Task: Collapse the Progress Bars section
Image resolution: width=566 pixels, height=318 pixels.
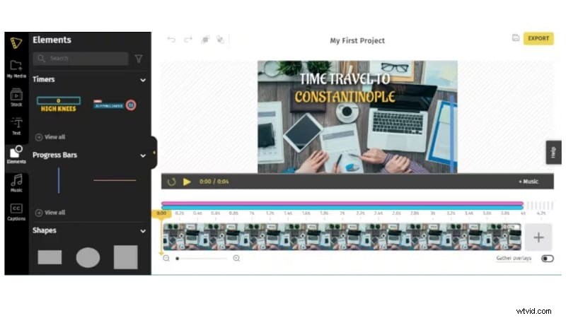Action: [143, 155]
